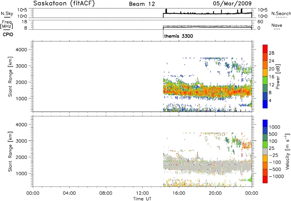291x201 pixels.
Task: Click the '20:00' time tick label
Action: pyautogui.click(x=215, y=193)
